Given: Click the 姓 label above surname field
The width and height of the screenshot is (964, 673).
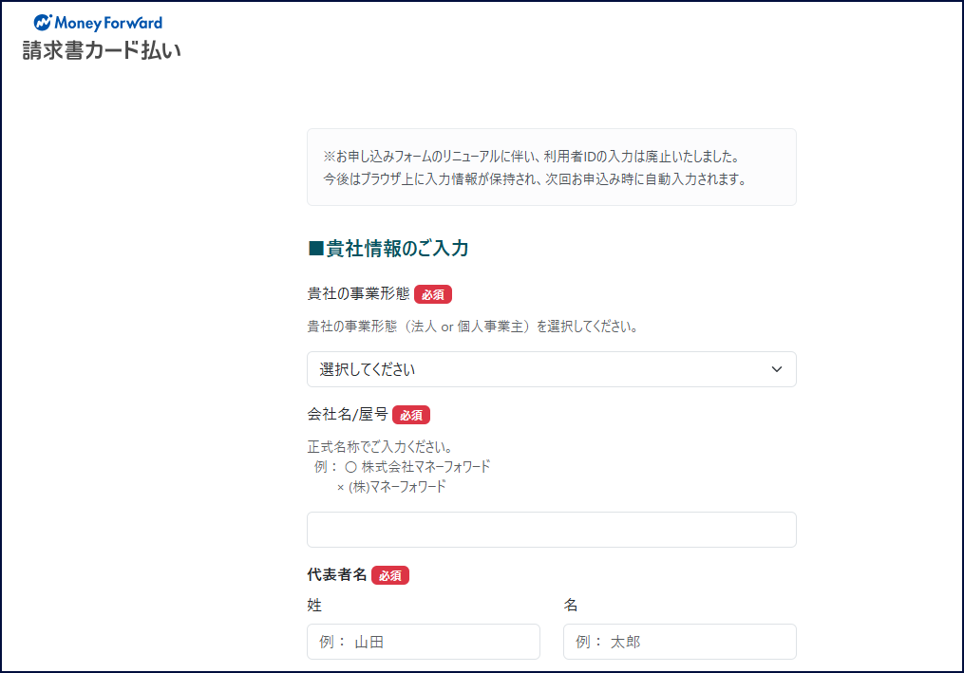Looking at the screenshot, I should pyautogui.click(x=314, y=606).
